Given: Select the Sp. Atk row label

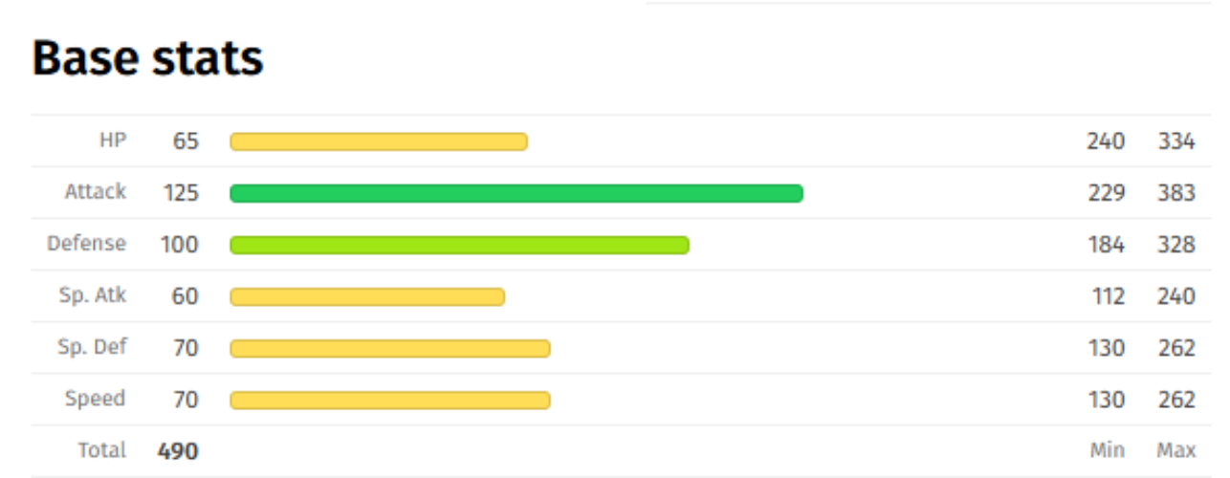Looking at the screenshot, I should click(93, 295).
